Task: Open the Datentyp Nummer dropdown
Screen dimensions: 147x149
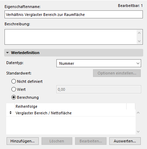Action: click(x=99, y=63)
